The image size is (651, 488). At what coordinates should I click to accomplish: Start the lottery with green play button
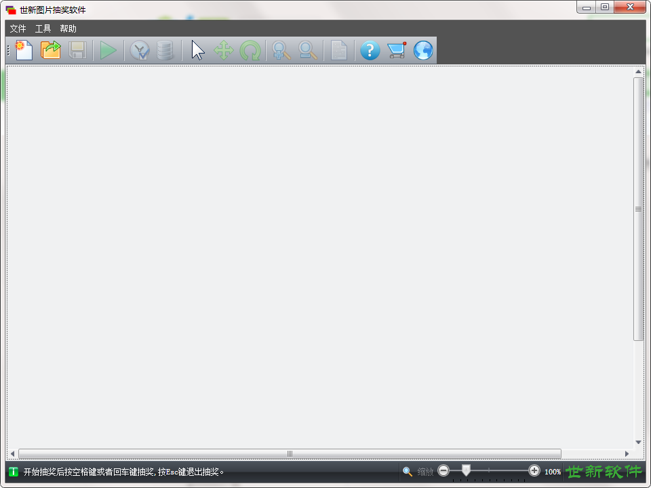point(108,51)
